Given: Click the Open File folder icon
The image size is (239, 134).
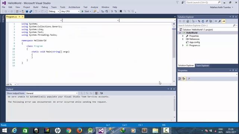Looking at the screenshot, I should pos(23,12).
